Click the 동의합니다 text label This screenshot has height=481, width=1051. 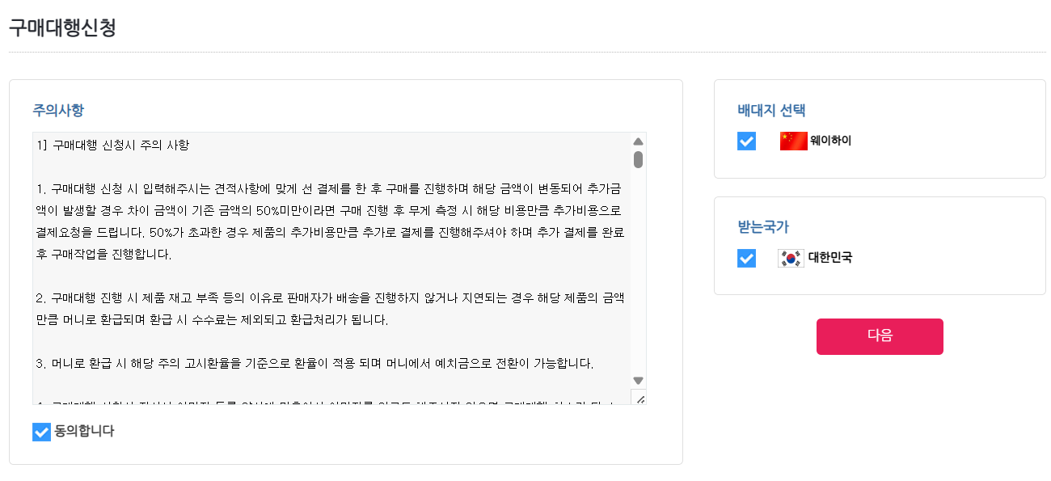coord(83,432)
